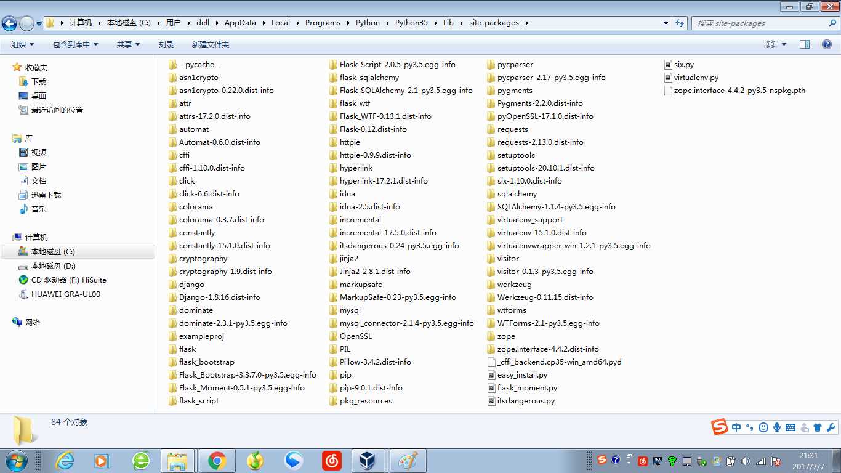Screen dimensions: 841x473
Task: Toggle the preview pane button
Action: tap(805, 44)
